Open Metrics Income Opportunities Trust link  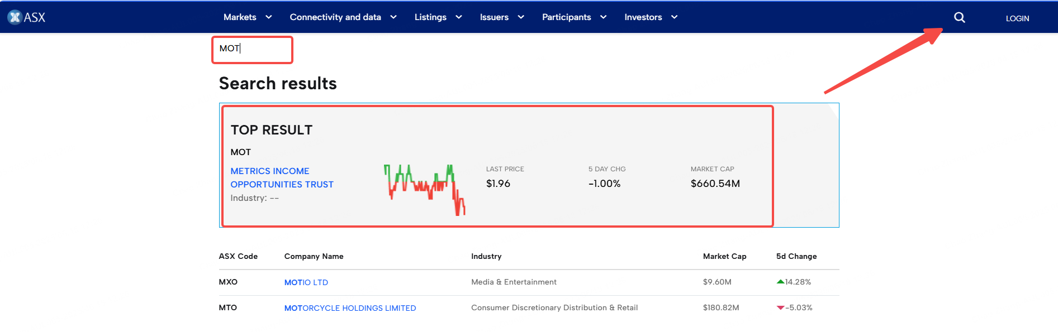pos(282,177)
